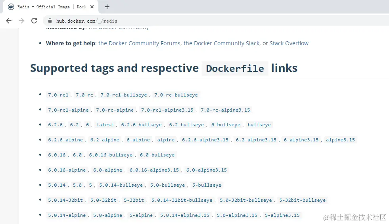Click the 6.2.6 tag link

(x=56, y=125)
